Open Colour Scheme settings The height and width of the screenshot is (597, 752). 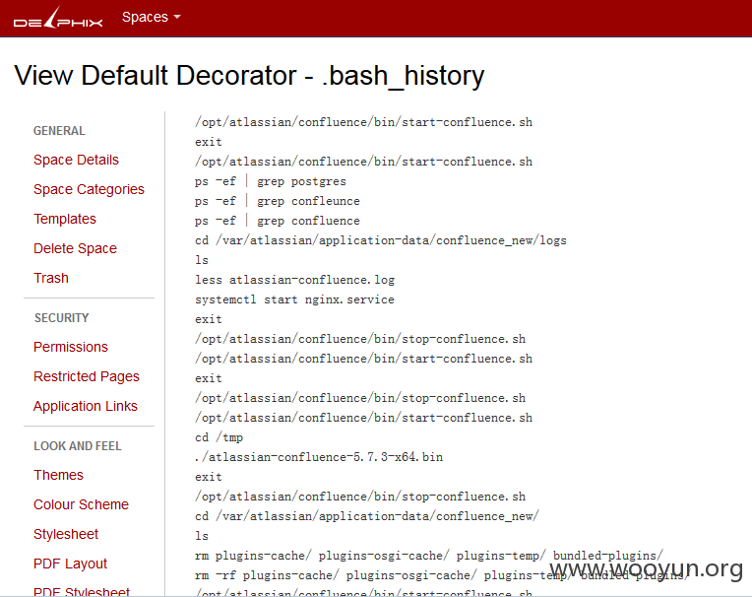click(81, 504)
